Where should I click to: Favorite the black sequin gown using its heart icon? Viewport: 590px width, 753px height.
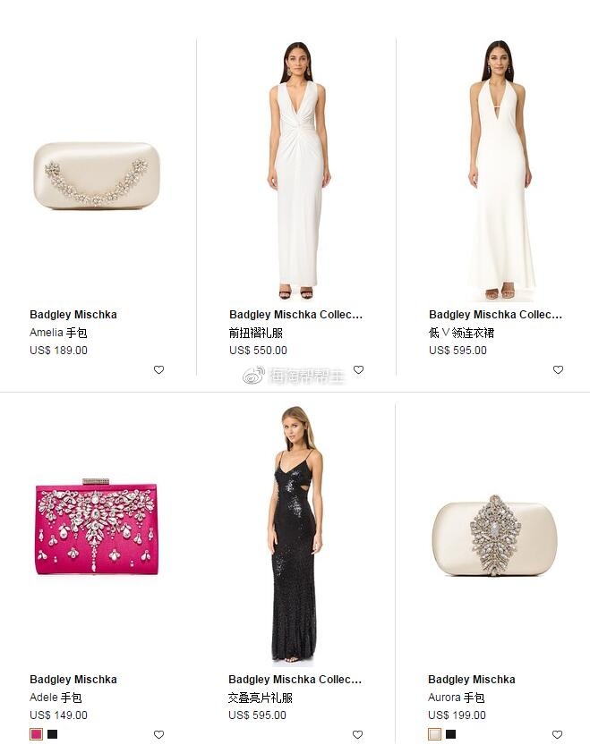[x=358, y=735]
